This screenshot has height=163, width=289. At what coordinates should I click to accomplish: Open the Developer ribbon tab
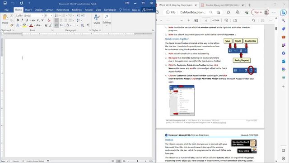(x=110, y=10)
